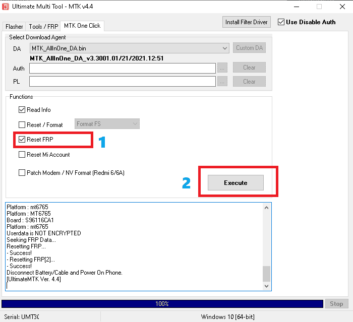
Task: Close the Ultimate Multi Tool window
Action: 342,7
